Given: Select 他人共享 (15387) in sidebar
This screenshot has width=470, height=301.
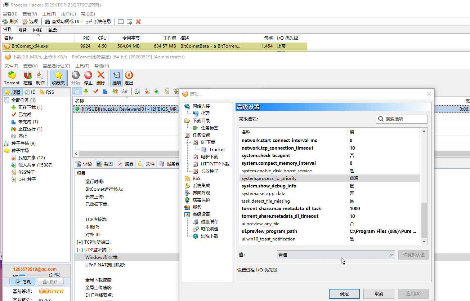Looking at the screenshot, I should (x=35, y=165).
